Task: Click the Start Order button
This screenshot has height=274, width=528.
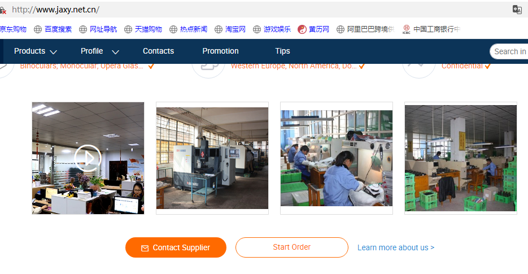Action: [291, 247]
